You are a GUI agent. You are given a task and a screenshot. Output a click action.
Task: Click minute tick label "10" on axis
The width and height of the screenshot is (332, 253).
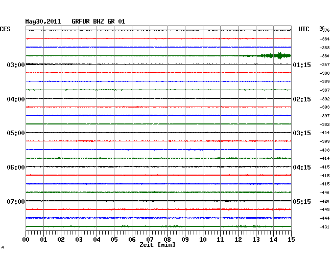pos(203,239)
